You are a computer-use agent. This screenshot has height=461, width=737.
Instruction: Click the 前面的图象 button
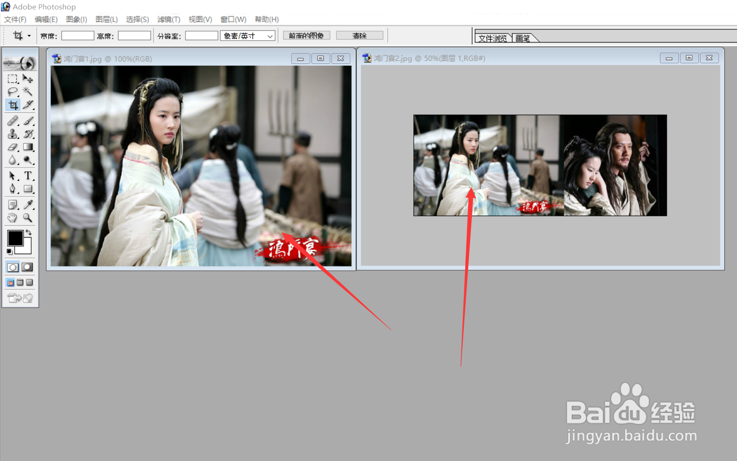(x=306, y=36)
